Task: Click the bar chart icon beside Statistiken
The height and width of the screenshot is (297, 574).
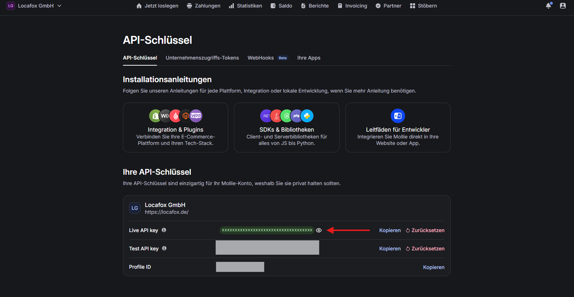Action: click(231, 6)
